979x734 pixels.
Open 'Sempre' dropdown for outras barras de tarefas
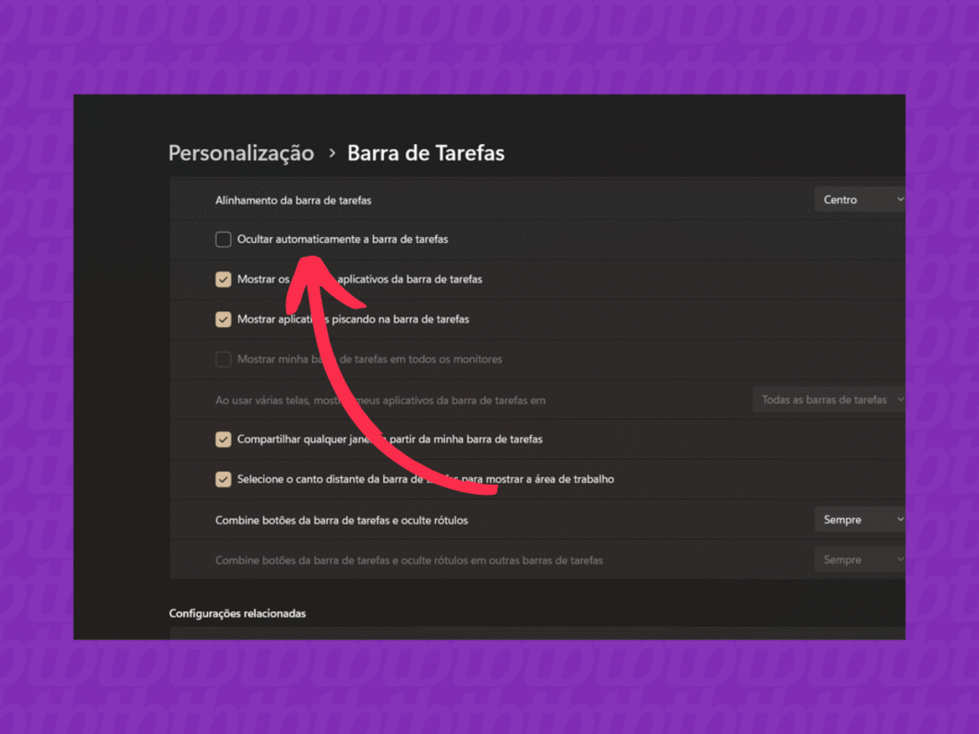[860, 560]
